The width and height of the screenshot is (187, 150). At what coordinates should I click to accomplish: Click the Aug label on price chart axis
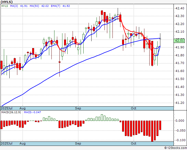(x=23, y=108)
